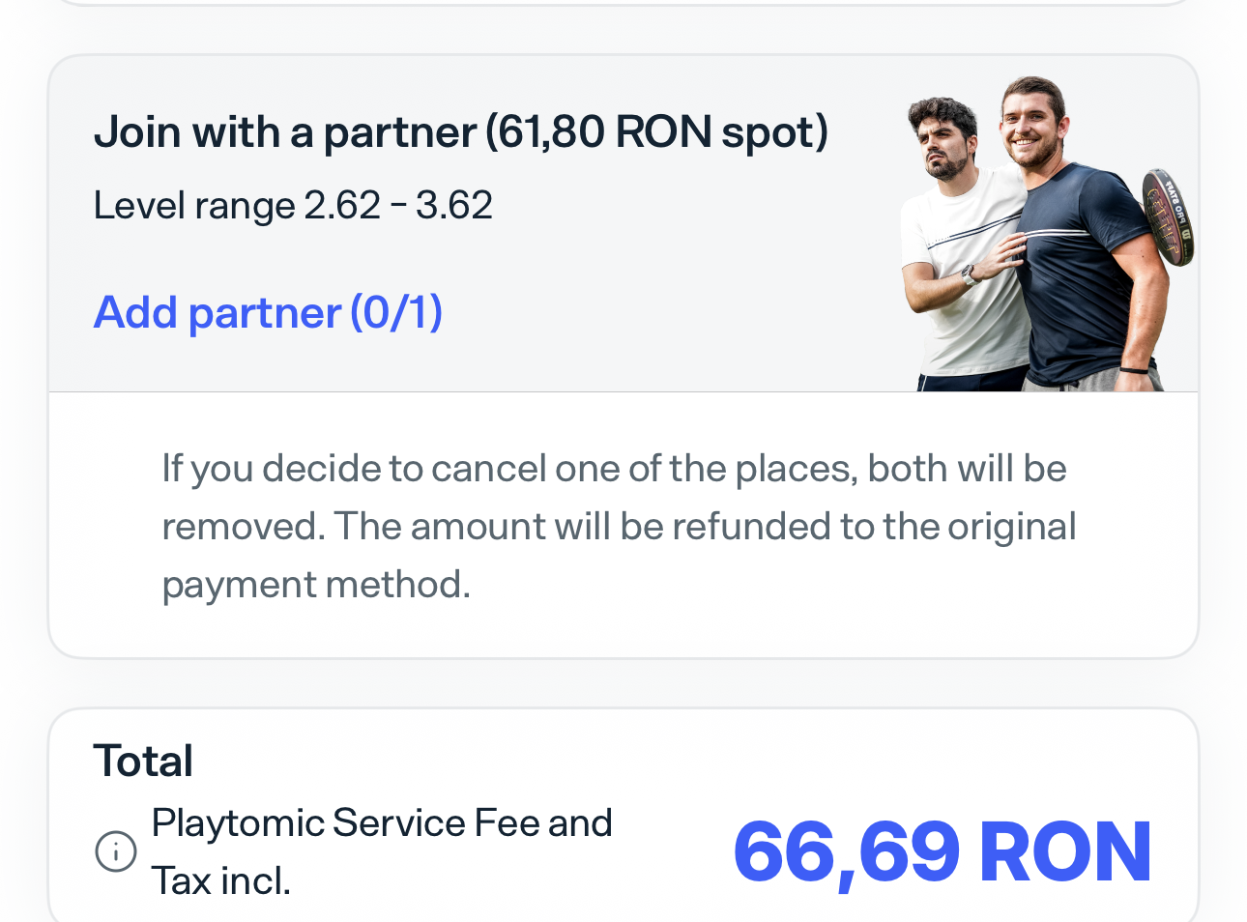Image resolution: width=1247 pixels, height=922 pixels.
Task: Click the Level range 2.62 - 3.62 text
Action: [x=293, y=205]
